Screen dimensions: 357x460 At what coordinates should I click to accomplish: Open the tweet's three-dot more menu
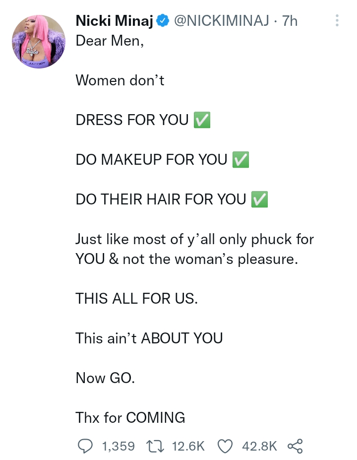point(337,21)
